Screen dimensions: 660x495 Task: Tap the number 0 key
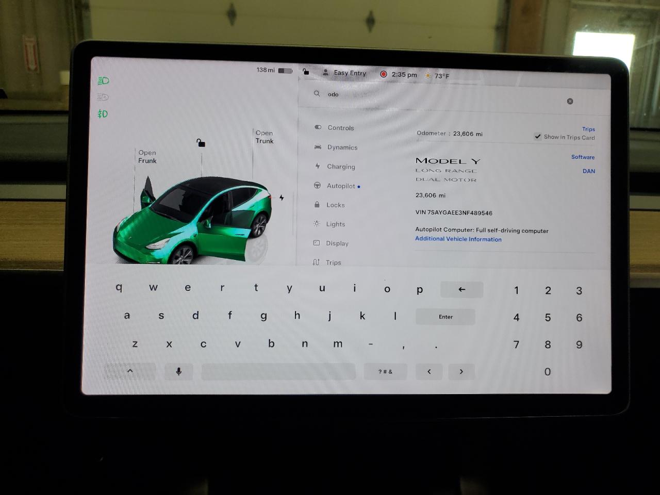(548, 372)
